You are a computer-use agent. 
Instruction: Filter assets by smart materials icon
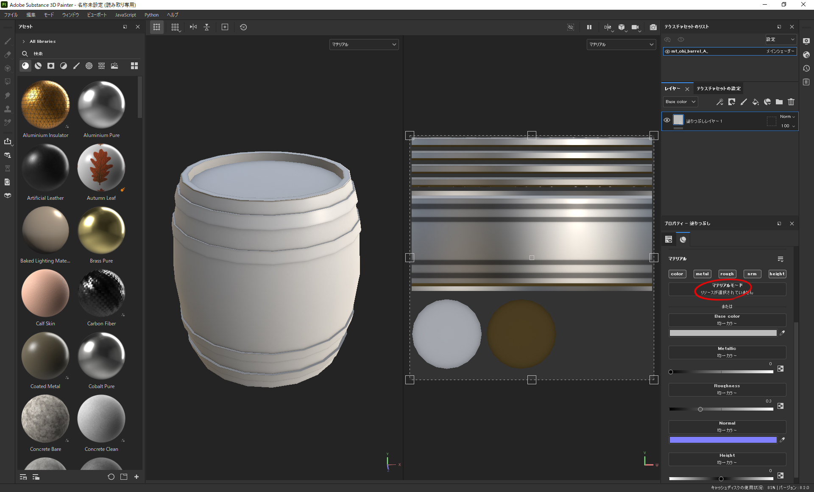click(38, 66)
